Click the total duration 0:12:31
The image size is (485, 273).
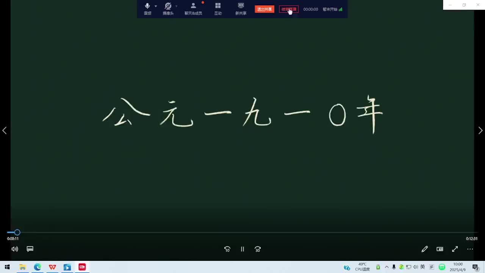pos(472,238)
